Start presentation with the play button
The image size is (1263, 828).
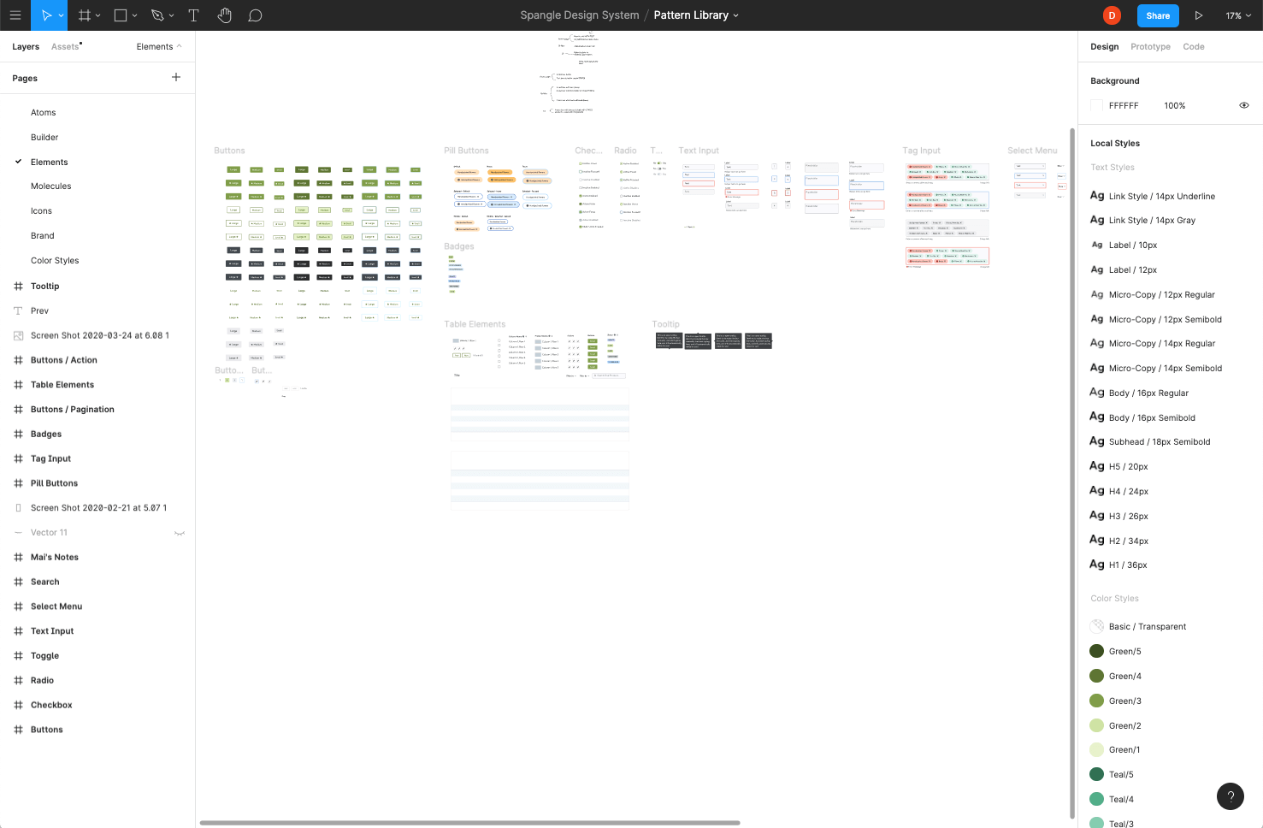pos(1199,15)
